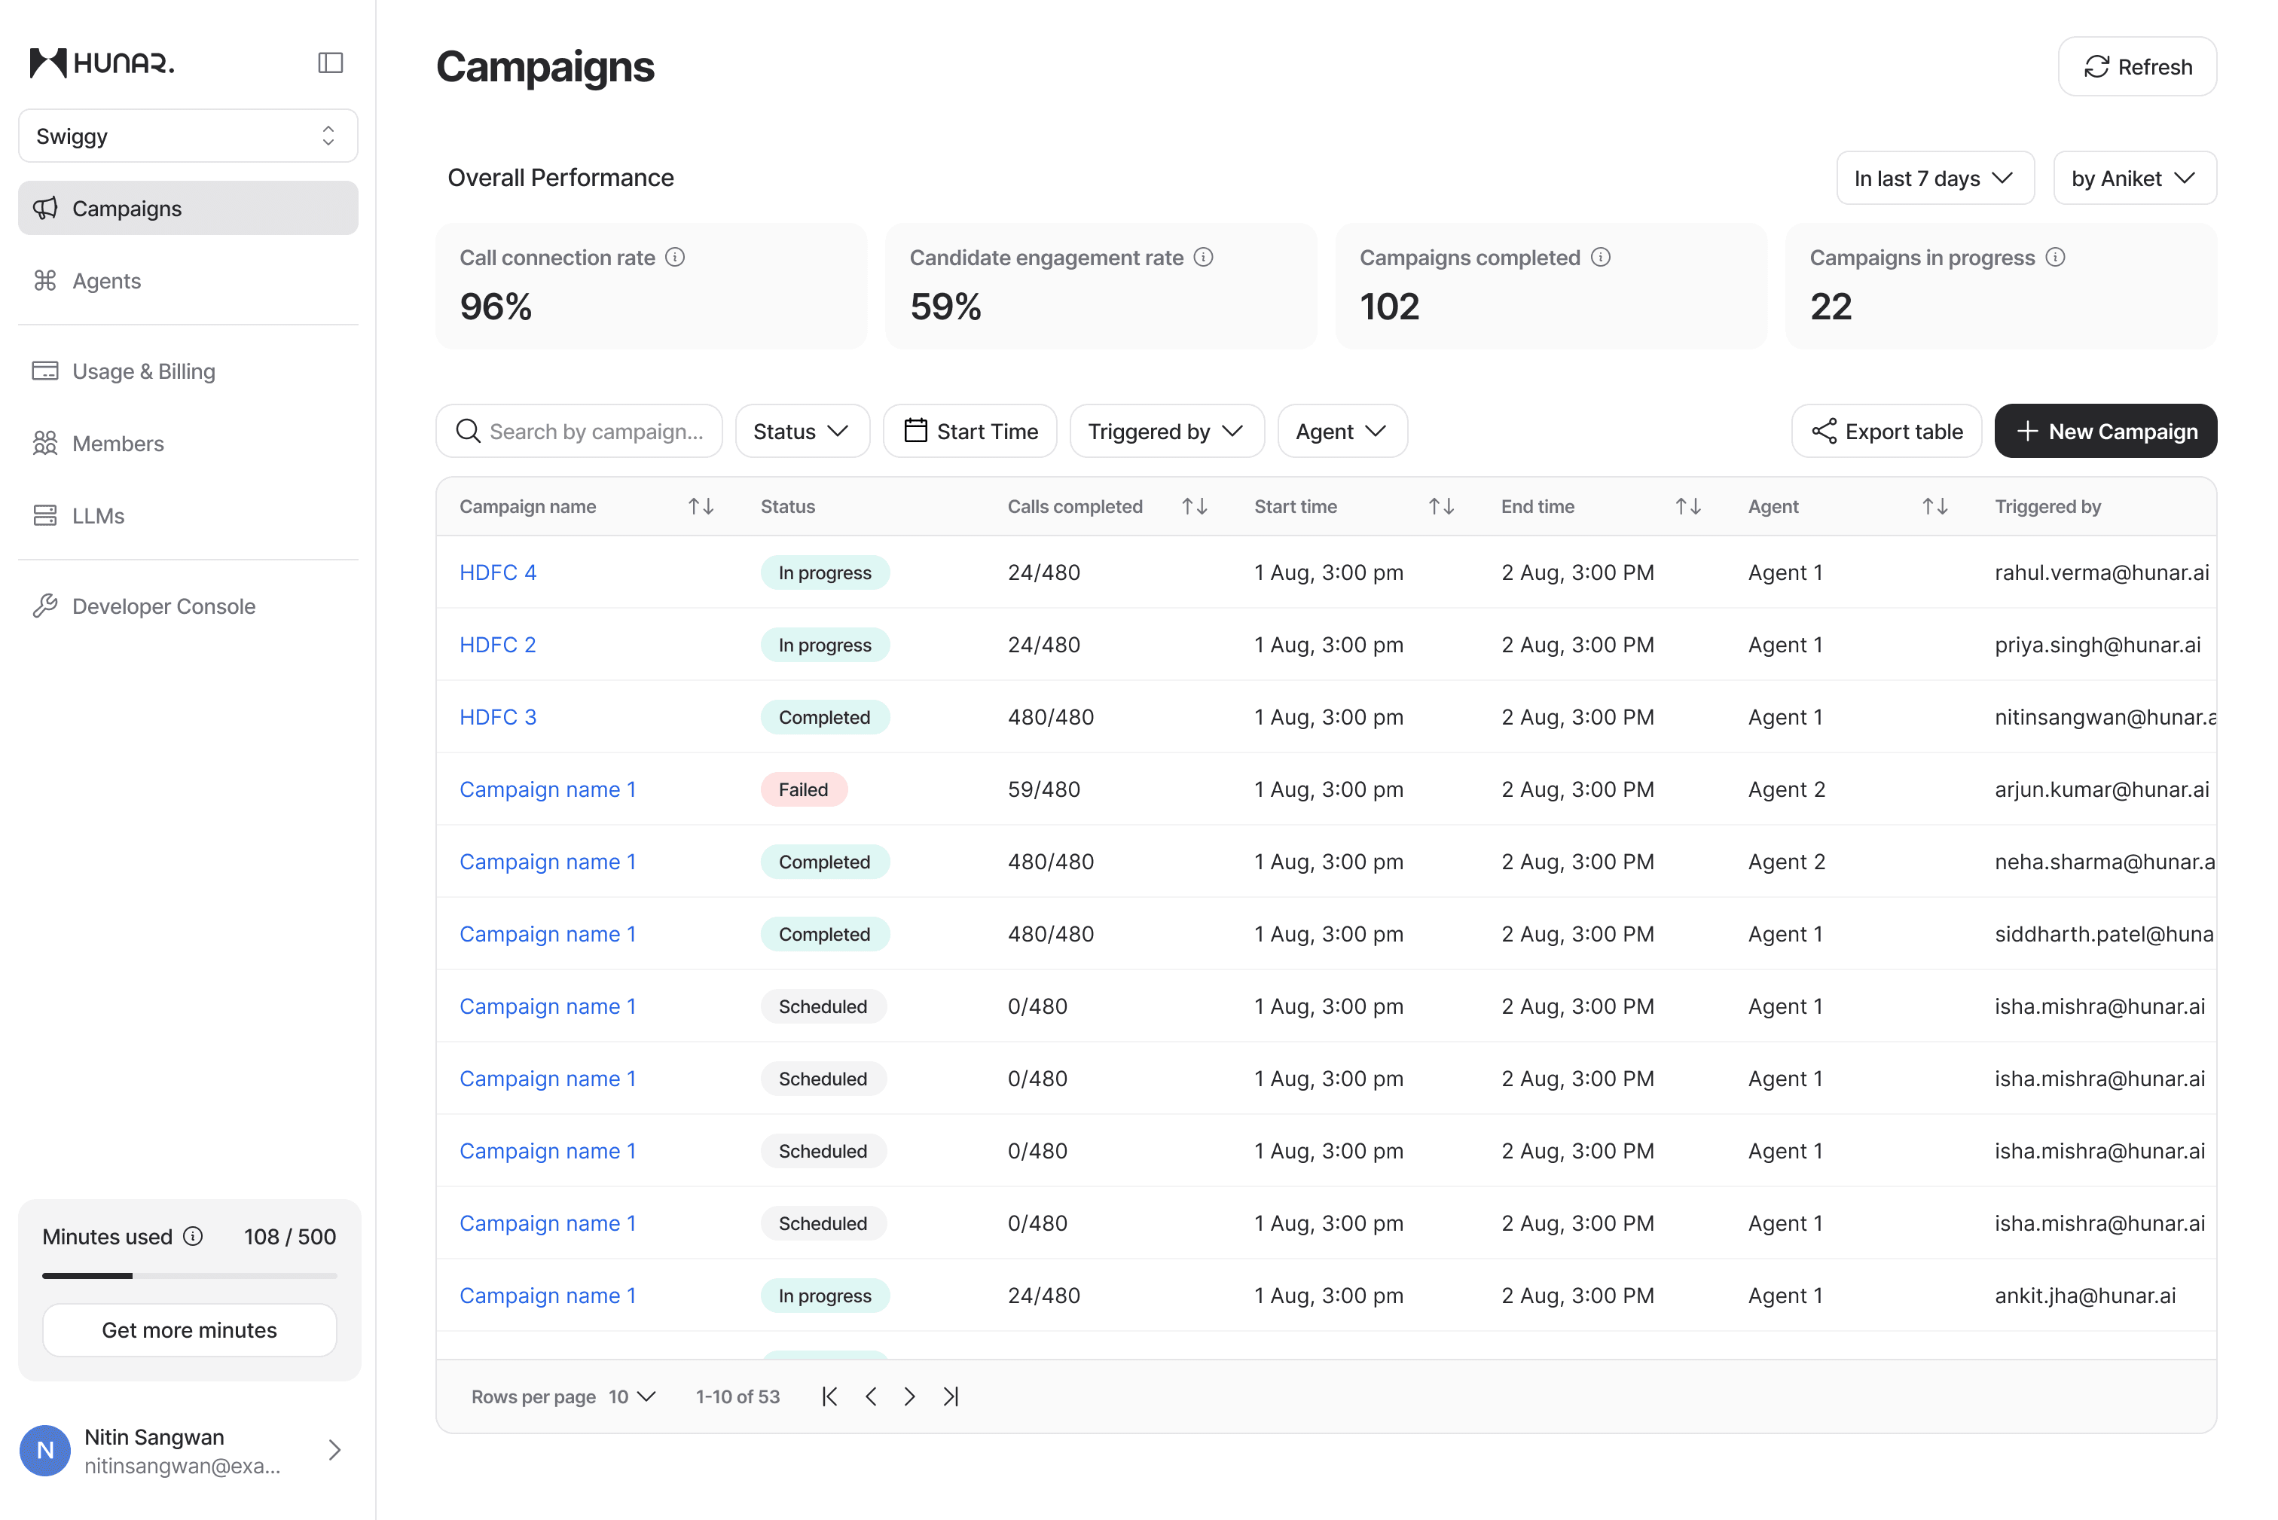Click the New Campaign button

tap(2105, 432)
